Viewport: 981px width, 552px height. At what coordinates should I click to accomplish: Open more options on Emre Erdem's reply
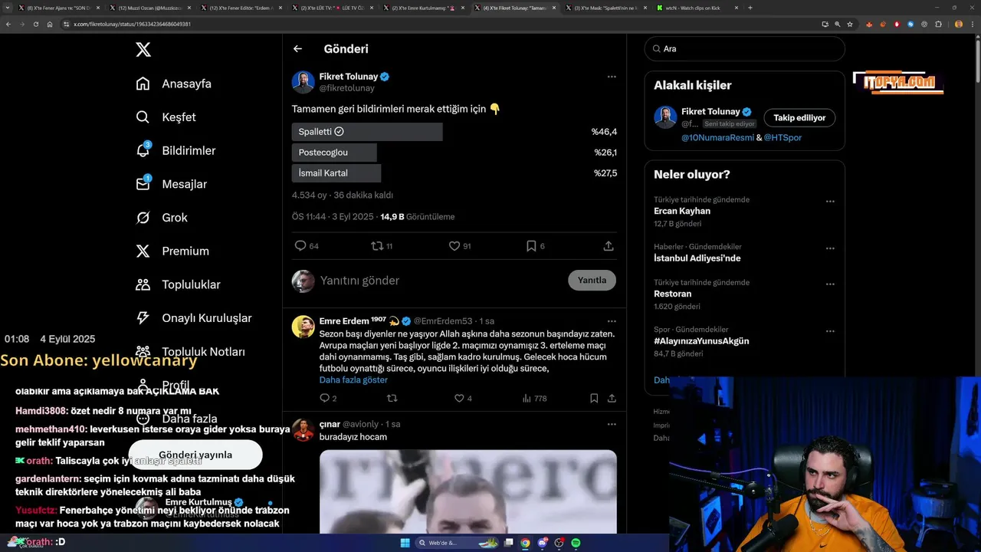[x=612, y=321]
